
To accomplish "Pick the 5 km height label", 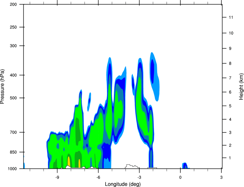I will click(230, 106).
